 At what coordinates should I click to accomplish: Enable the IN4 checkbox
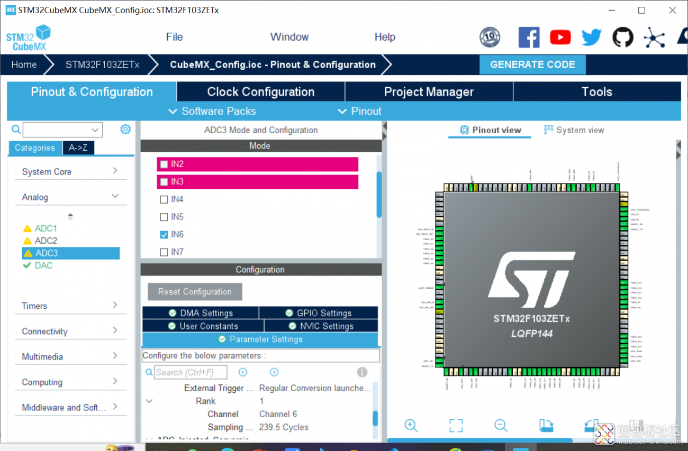(164, 199)
